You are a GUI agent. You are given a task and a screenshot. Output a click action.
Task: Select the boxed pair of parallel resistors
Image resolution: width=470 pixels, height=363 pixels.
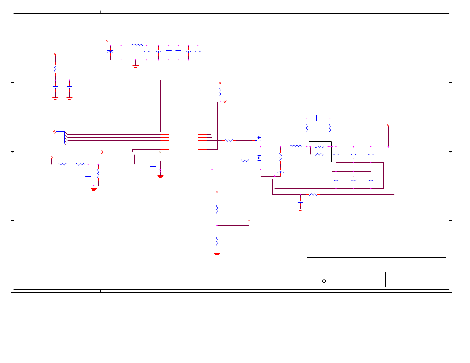point(320,151)
